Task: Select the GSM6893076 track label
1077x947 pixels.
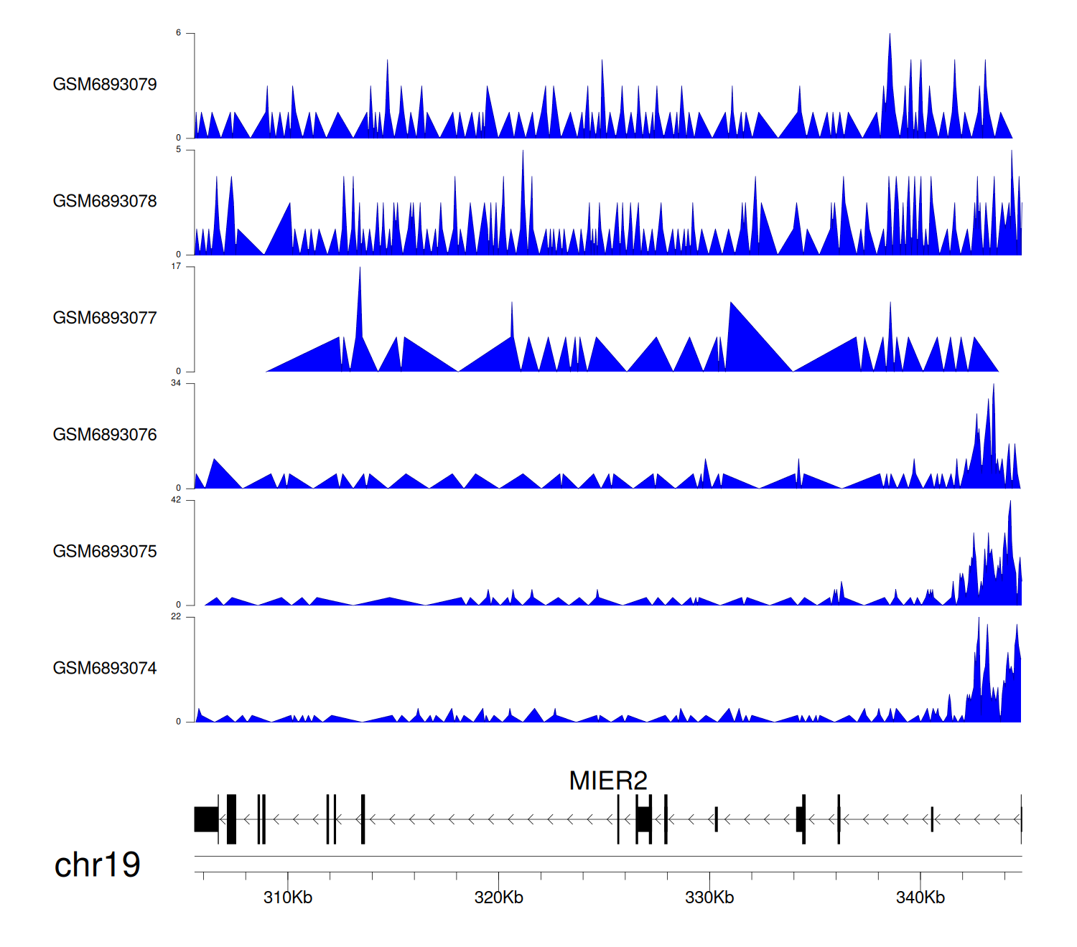Action: point(105,435)
